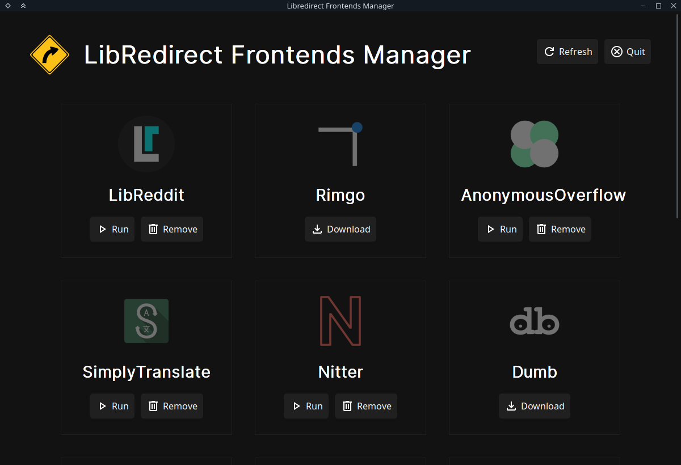Click the SimplyTranslate name label

coord(146,372)
